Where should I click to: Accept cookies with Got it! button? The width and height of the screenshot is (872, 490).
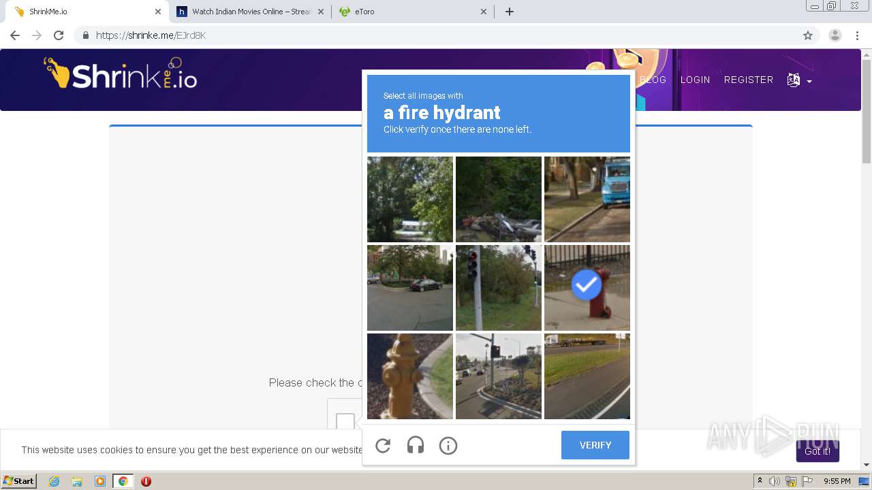coord(817,451)
